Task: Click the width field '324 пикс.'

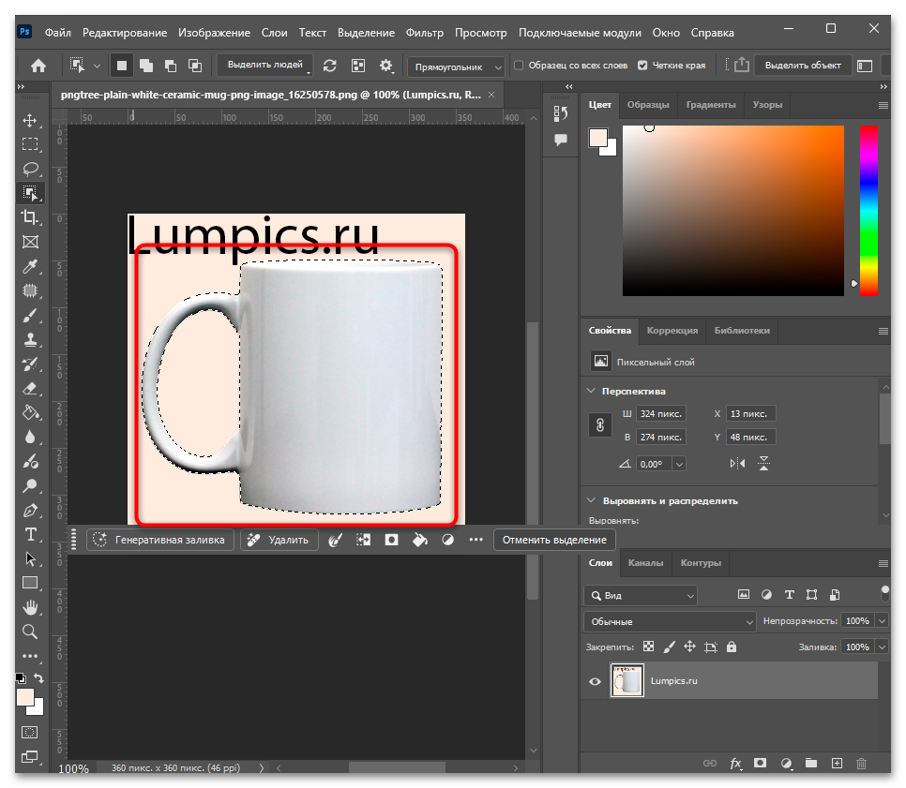Action: point(661,413)
